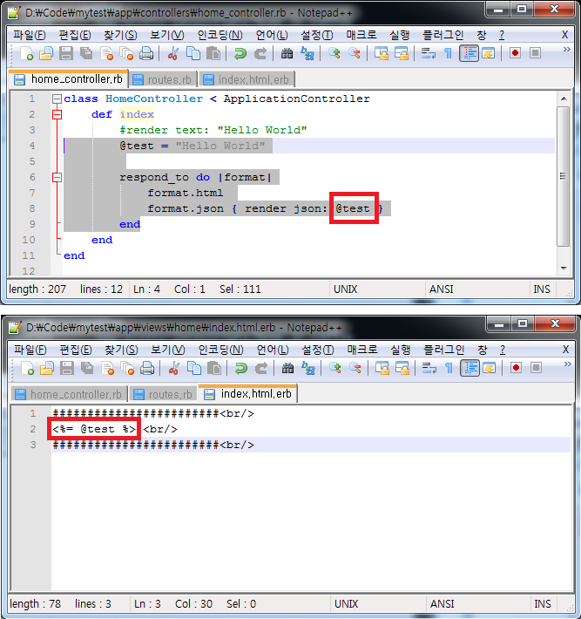
Task: Click Paste icon in index.html.erb window
Action: 214,368
